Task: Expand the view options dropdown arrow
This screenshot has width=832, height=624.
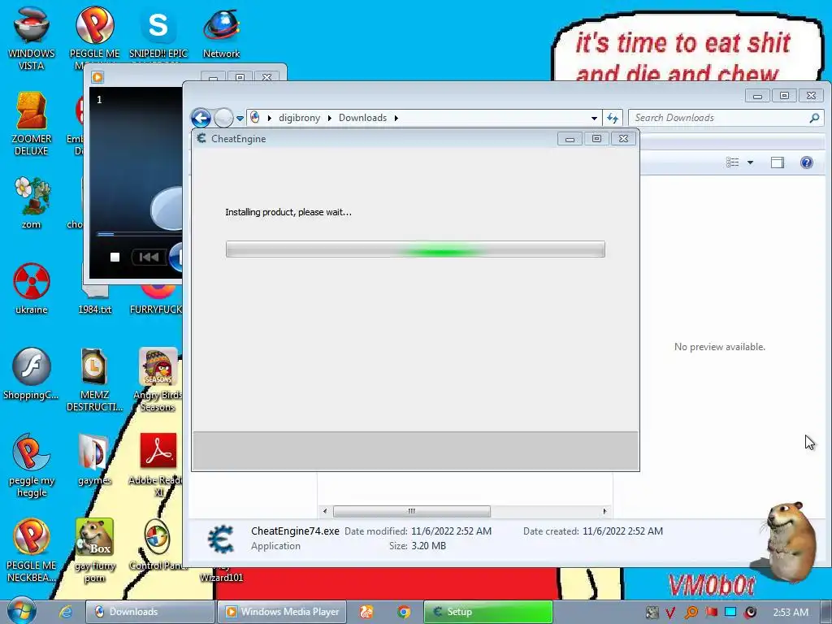Action: tap(750, 162)
